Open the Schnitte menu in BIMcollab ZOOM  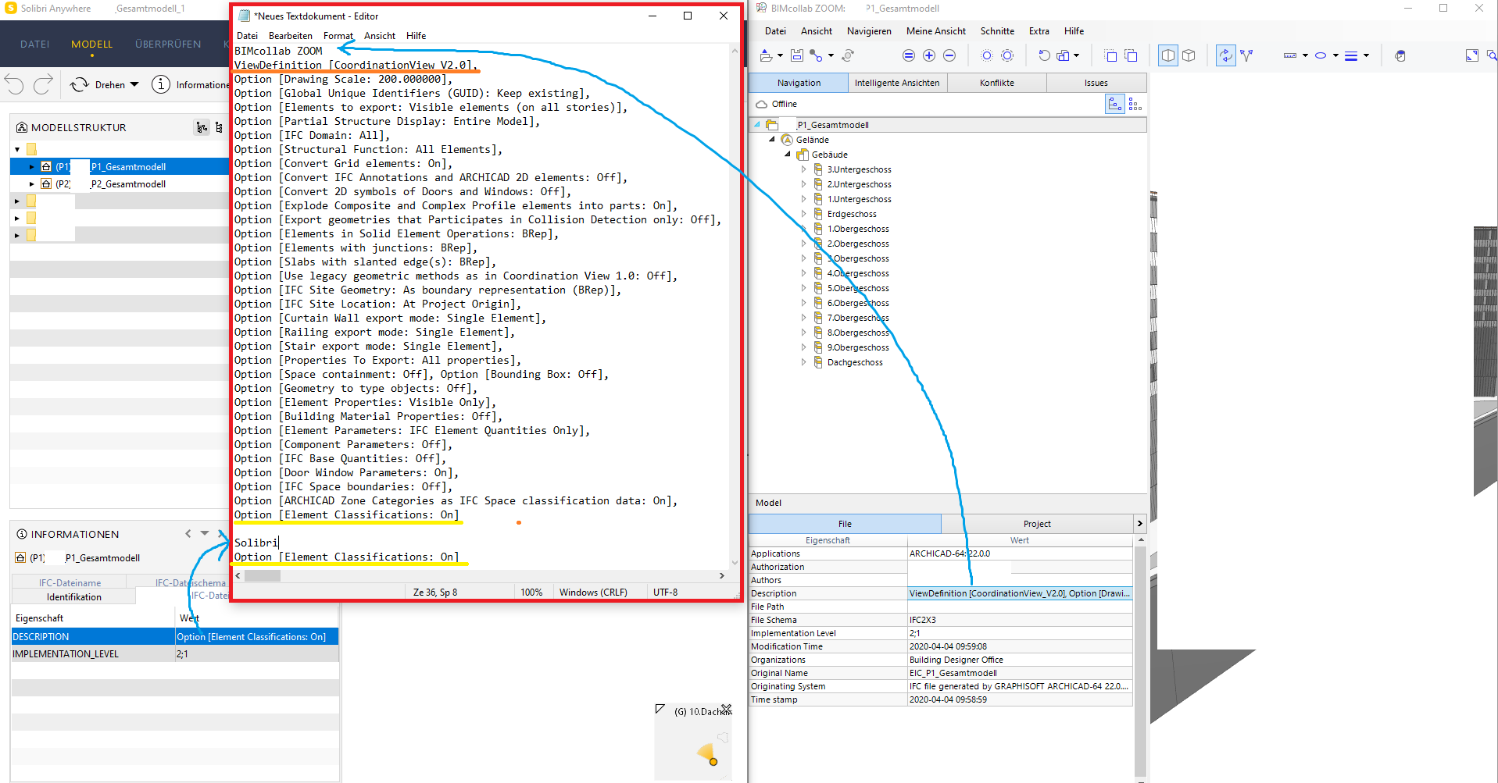coord(997,31)
